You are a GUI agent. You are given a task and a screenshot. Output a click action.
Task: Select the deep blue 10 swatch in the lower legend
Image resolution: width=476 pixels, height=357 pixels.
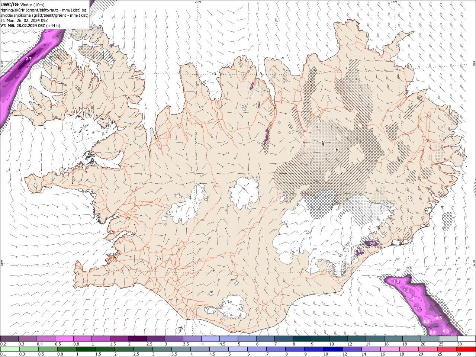[333, 349]
